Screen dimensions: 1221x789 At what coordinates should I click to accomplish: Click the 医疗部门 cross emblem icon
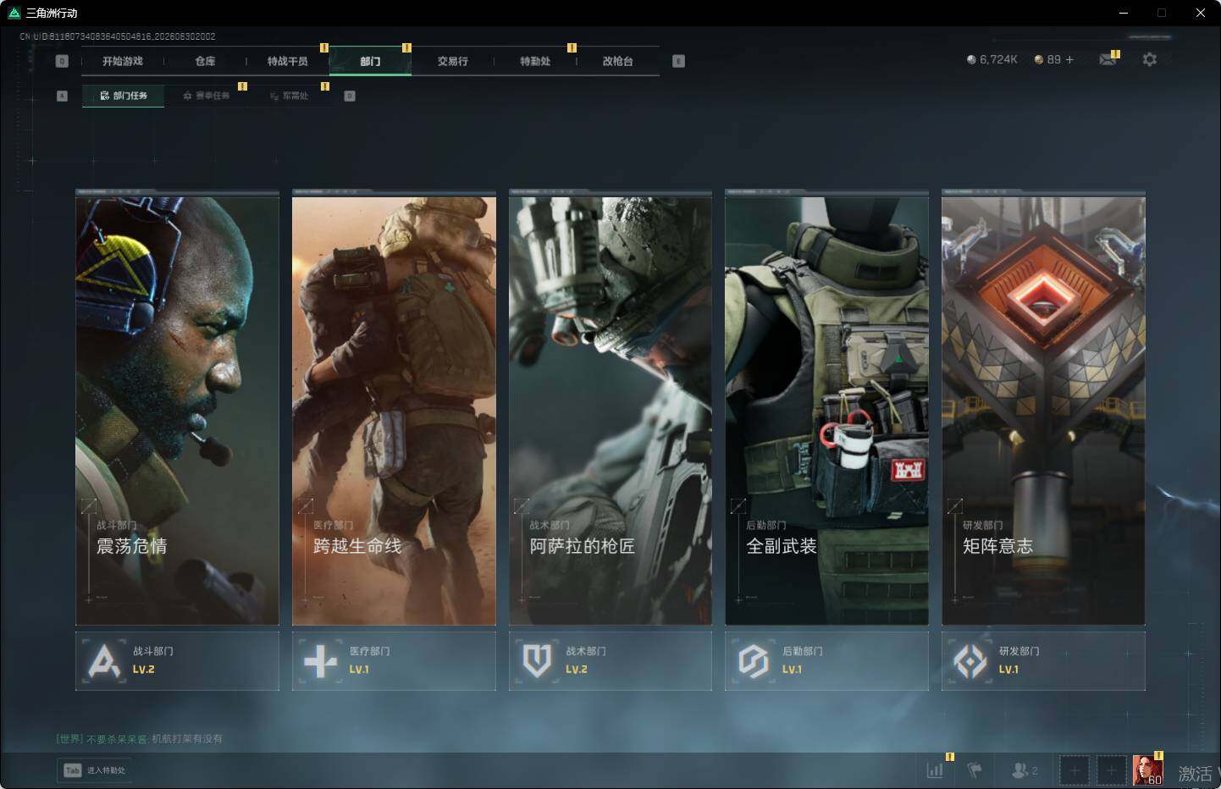tap(320, 660)
